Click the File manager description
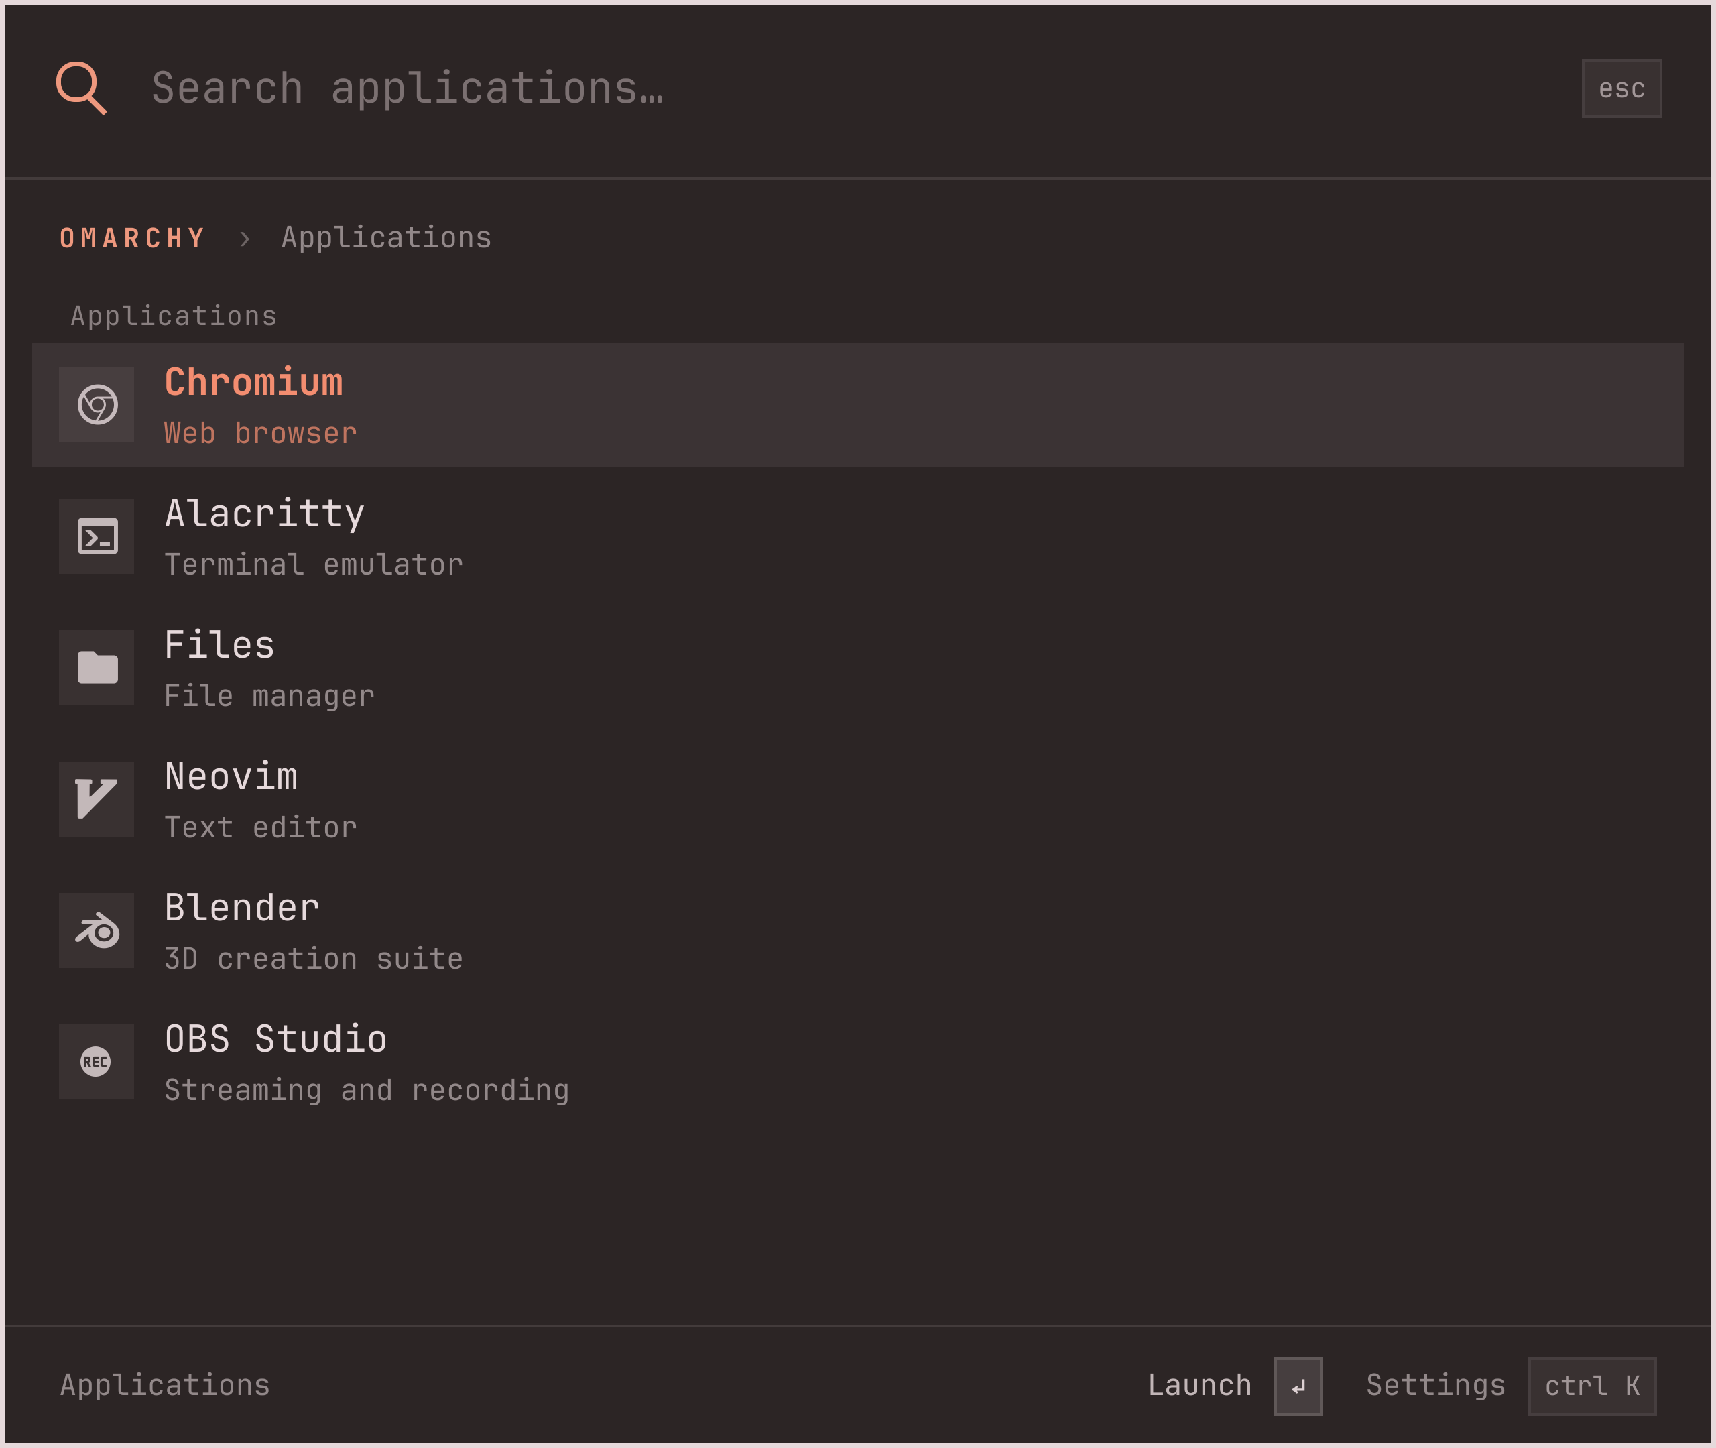Viewport: 1716px width, 1448px height. (269, 697)
